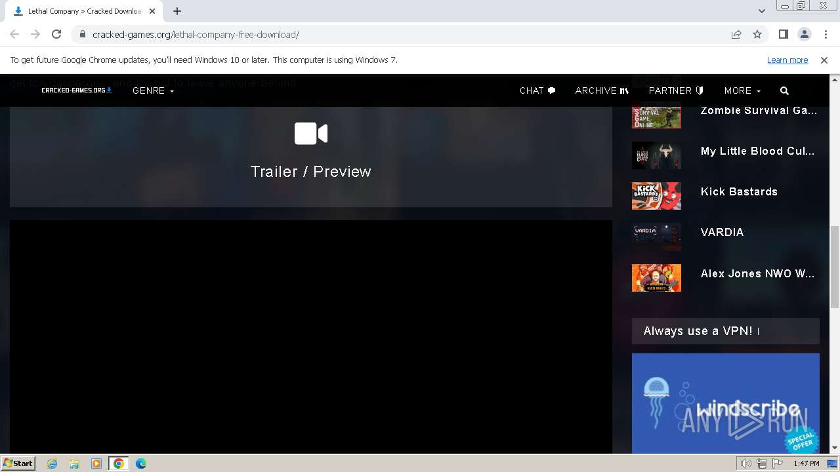Open the Action Center flag icon
This screenshot has width=840, height=472.
(x=778, y=463)
